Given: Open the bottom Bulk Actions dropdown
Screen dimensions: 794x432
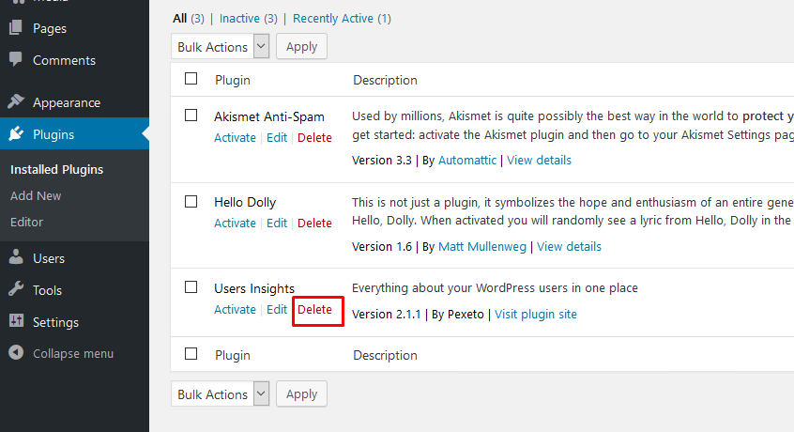Looking at the screenshot, I should tap(221, 394).
